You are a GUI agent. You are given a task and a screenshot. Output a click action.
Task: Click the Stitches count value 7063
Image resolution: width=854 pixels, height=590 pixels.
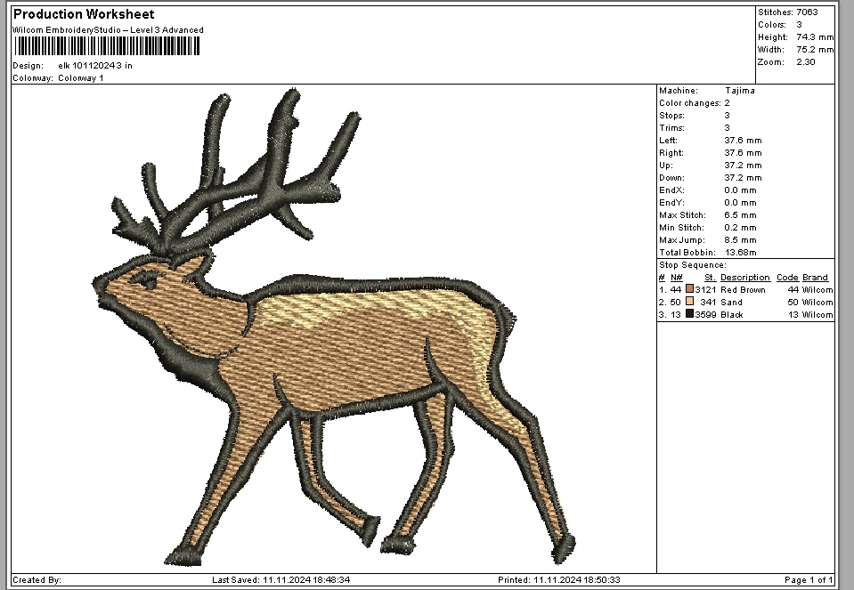click(806, 12)
